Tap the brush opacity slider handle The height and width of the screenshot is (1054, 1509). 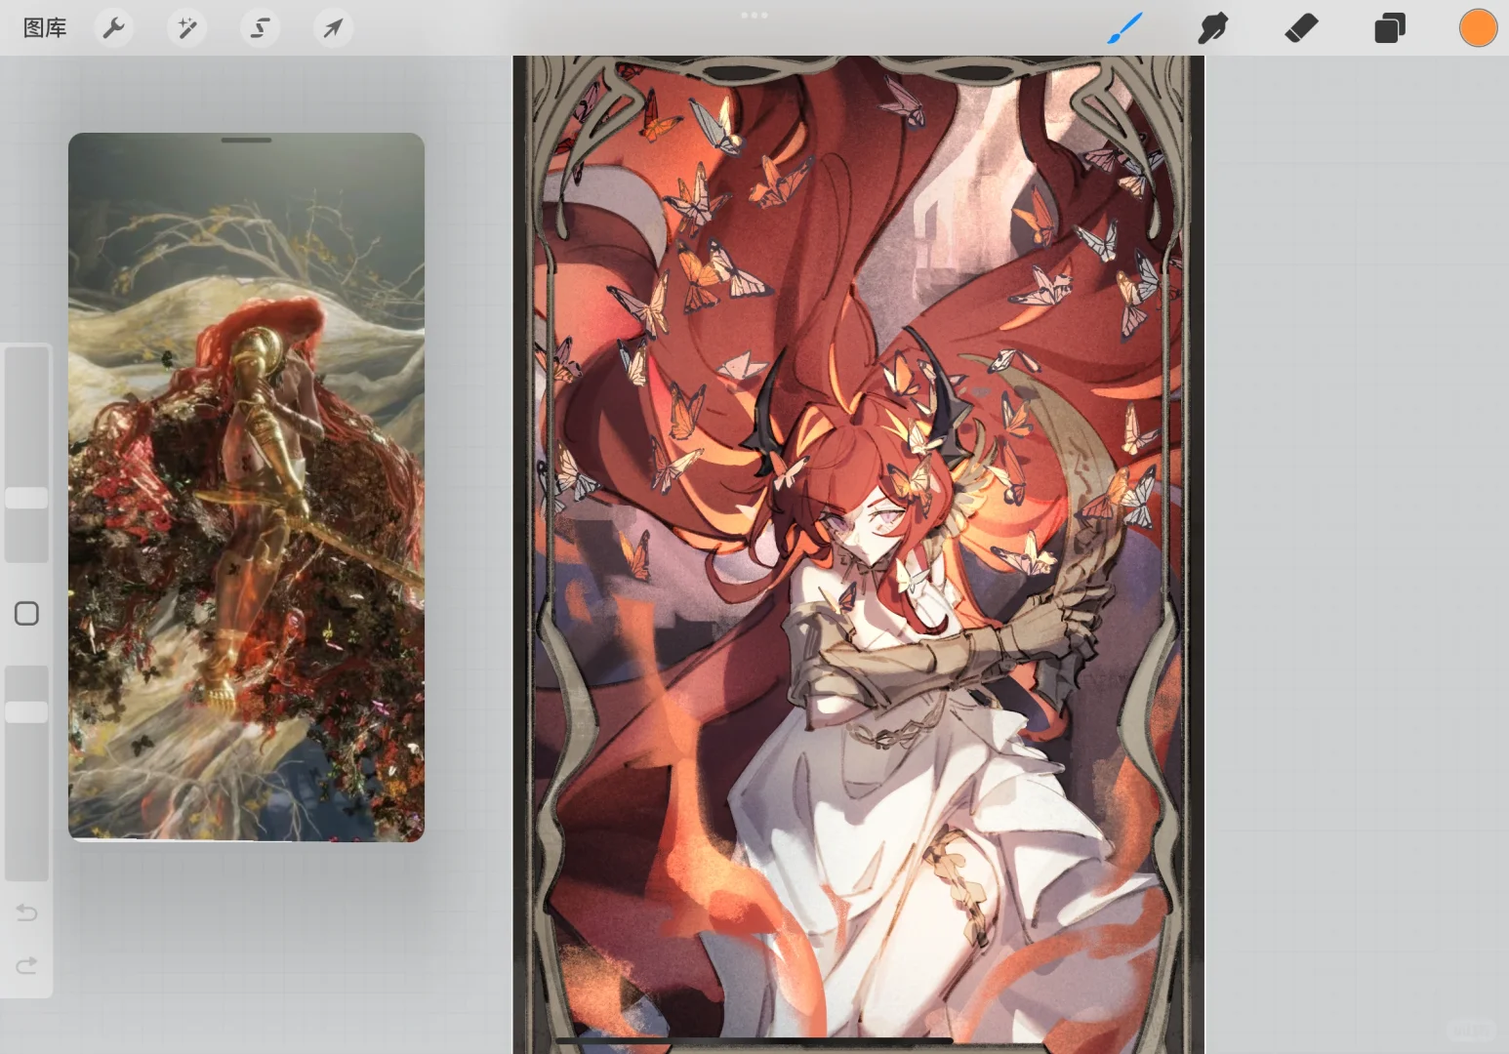click(x=26, y=712)
